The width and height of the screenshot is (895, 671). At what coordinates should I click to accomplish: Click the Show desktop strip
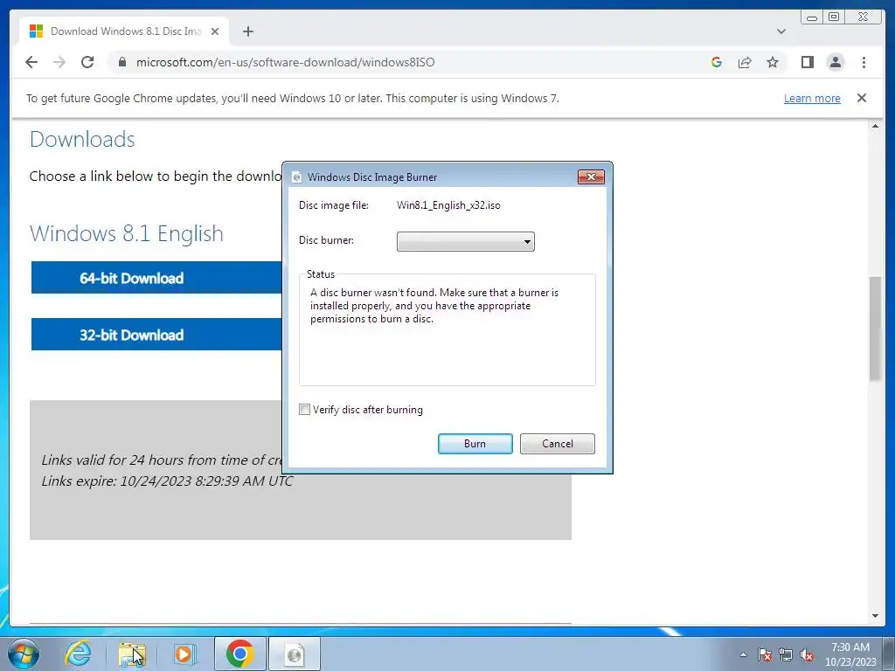(889, 654)
